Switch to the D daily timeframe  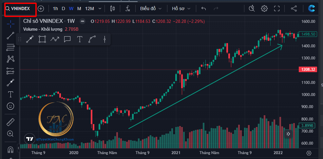63,8
